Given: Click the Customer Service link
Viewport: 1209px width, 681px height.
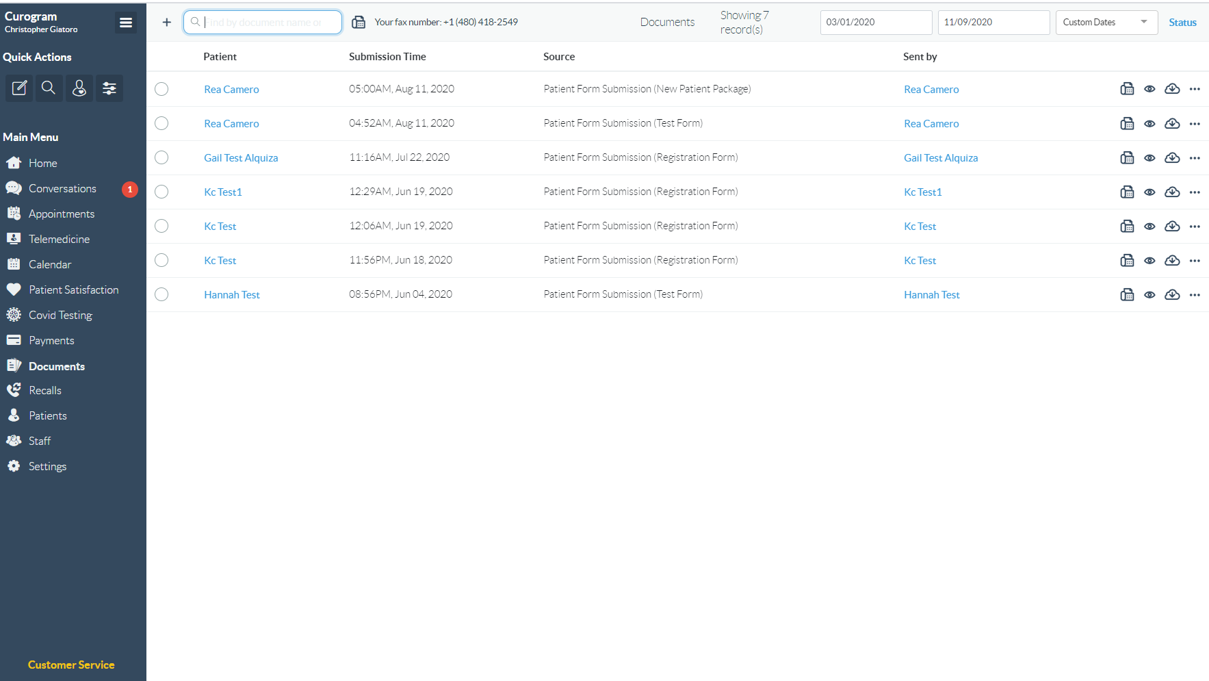Looking at the screenshot, I should point(71,665).
